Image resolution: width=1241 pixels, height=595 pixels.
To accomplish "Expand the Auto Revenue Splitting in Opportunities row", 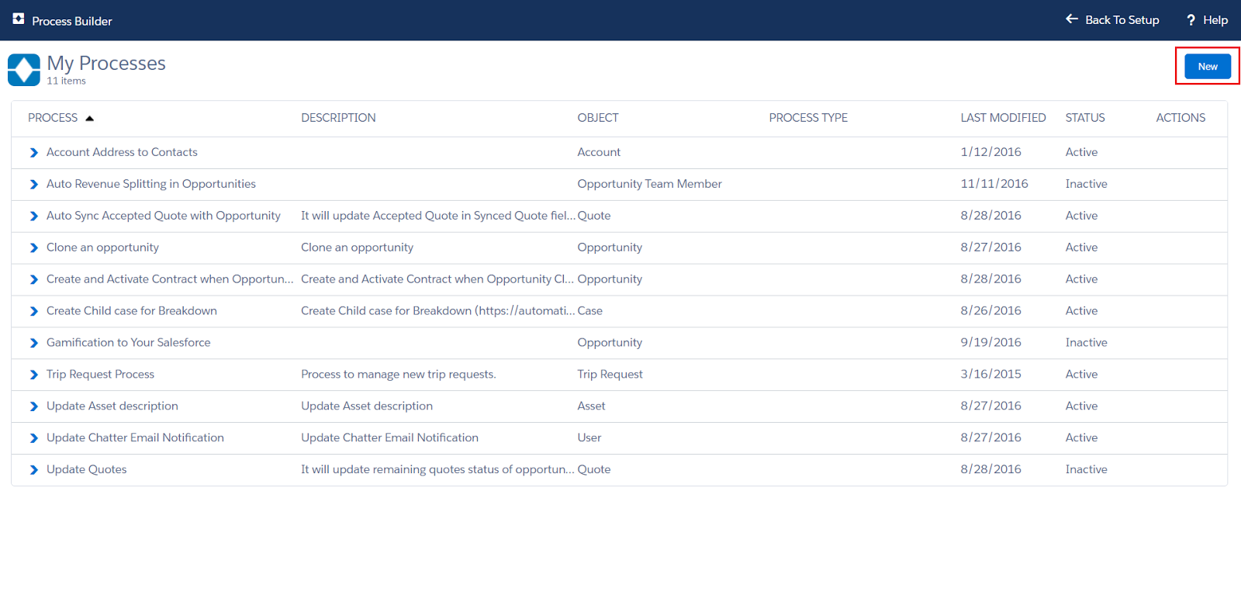I will click(33, 185).
